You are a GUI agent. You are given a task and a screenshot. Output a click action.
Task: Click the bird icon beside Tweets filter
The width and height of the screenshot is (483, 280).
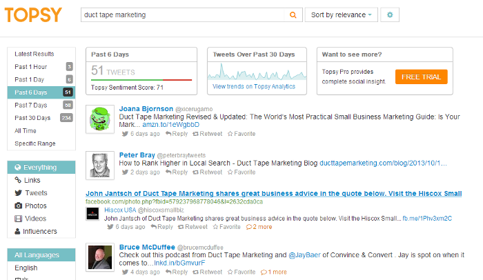(x=18, y=193)
